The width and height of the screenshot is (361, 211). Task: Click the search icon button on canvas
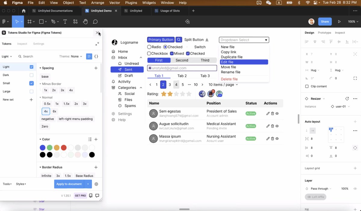[179, 40]
